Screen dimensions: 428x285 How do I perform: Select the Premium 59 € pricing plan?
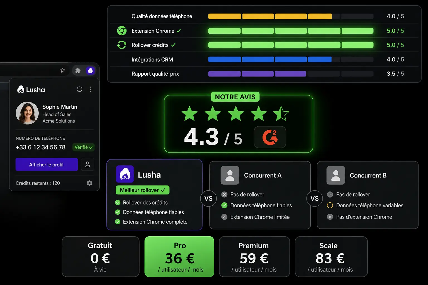[254, 257]
